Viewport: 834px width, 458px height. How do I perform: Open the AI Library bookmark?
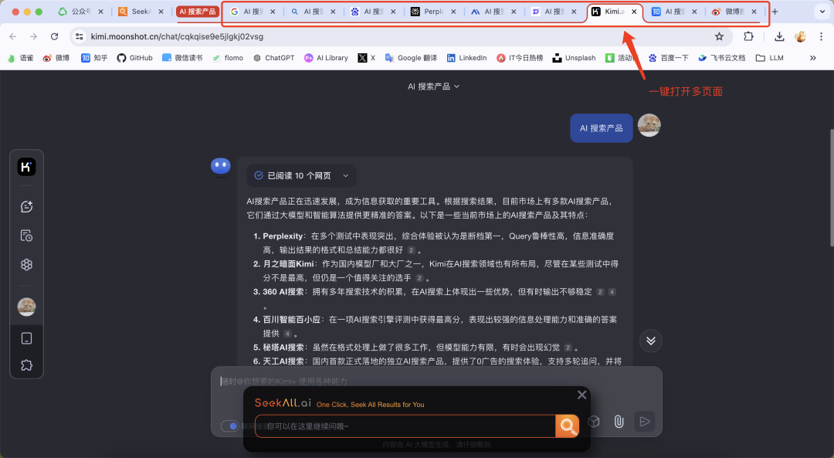[326, 58]
